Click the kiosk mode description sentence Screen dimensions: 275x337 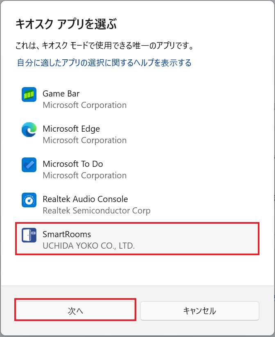tap(104, 45)
